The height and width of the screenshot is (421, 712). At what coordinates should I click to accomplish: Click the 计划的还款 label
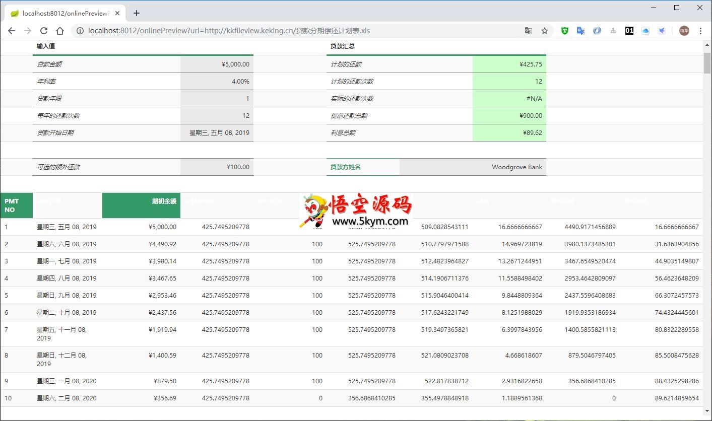[346, 64]
